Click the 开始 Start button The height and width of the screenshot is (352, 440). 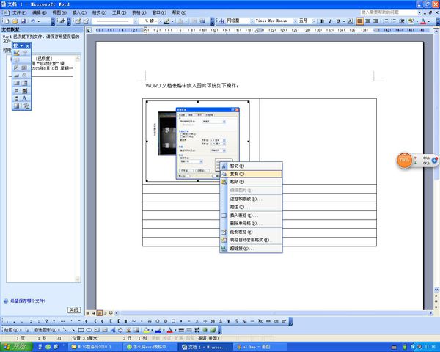17,347
